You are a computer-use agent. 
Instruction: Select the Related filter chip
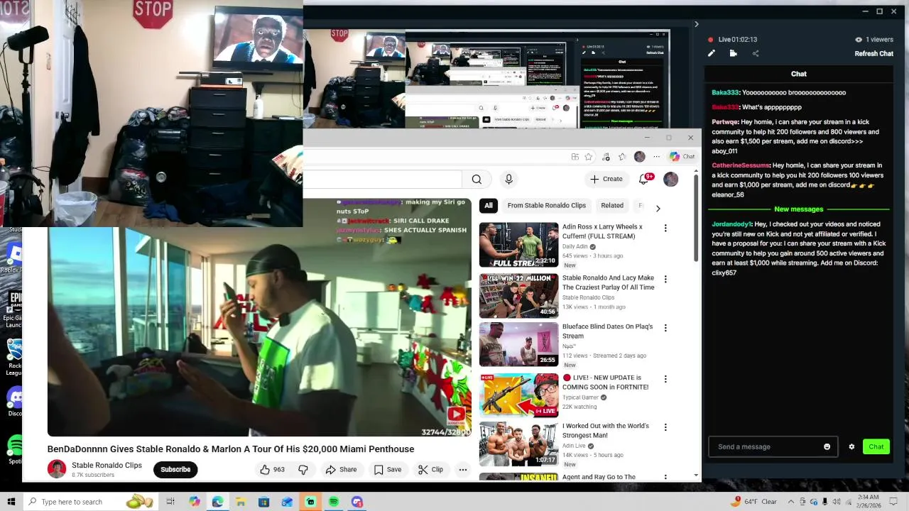coord(612,206)
